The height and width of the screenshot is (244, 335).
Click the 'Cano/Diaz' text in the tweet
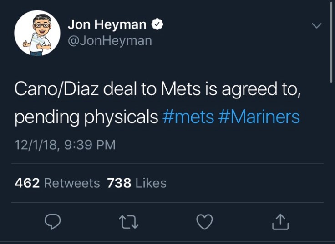point(57,89)
